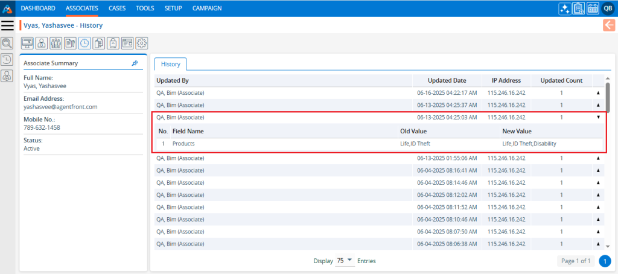The height and width of the screenshot is (274, 618).
Task: Open the Display entries count dropdown
Action: click(x=345, y=260)
